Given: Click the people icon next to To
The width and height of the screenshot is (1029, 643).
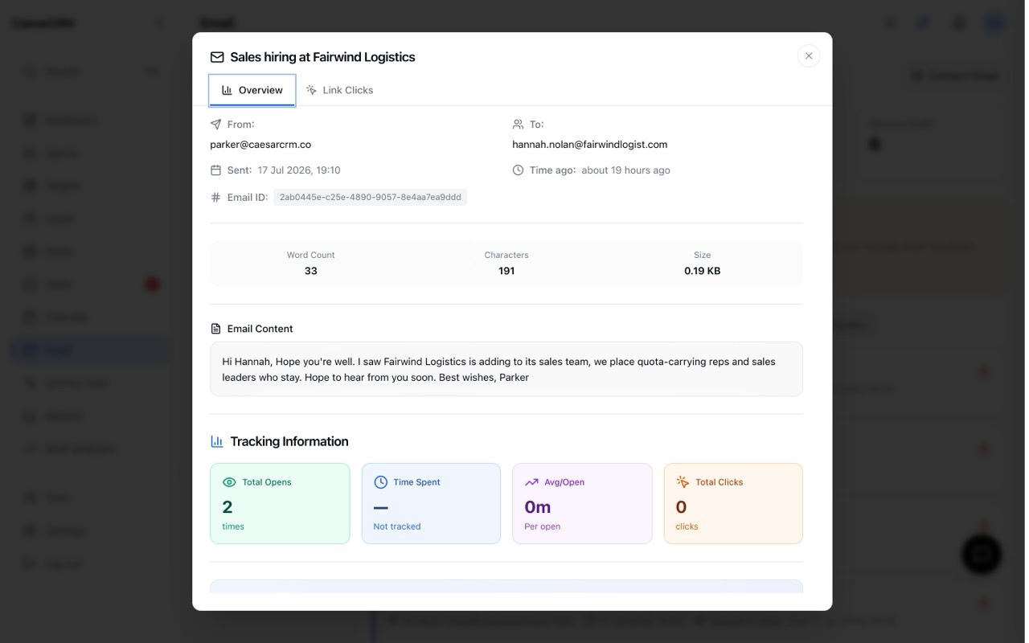Looking at the screenshot, I should point(518,125).
